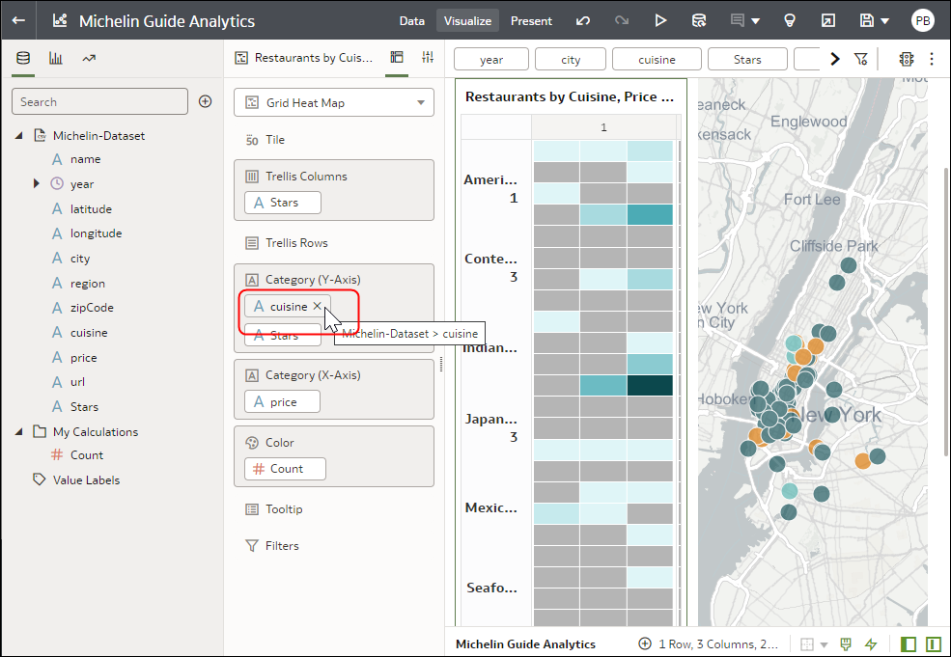Toggle the left panel layout button
This screenshot has width=951, height=657.
tap(909, 643)
